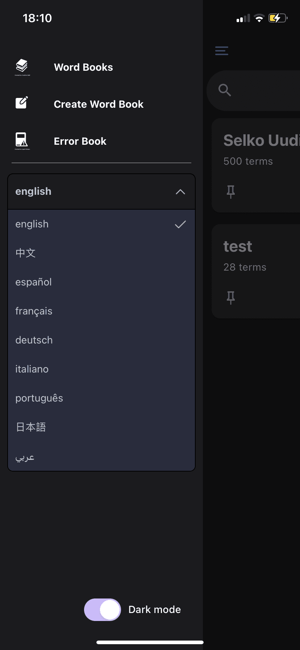The height and width of the screenshot is (650, 300).
Task: Select 中文 as the language
Action: 25,253
